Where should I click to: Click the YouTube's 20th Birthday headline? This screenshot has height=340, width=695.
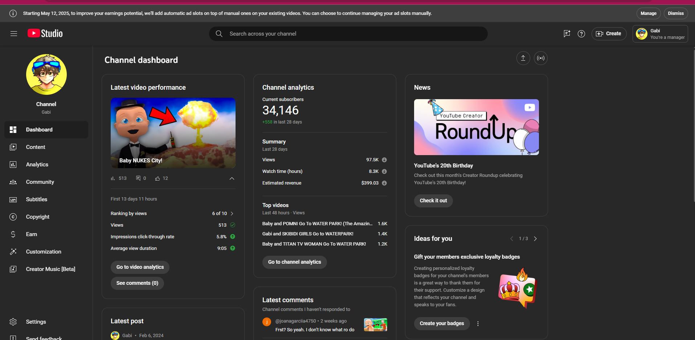[x=443, y=166]
